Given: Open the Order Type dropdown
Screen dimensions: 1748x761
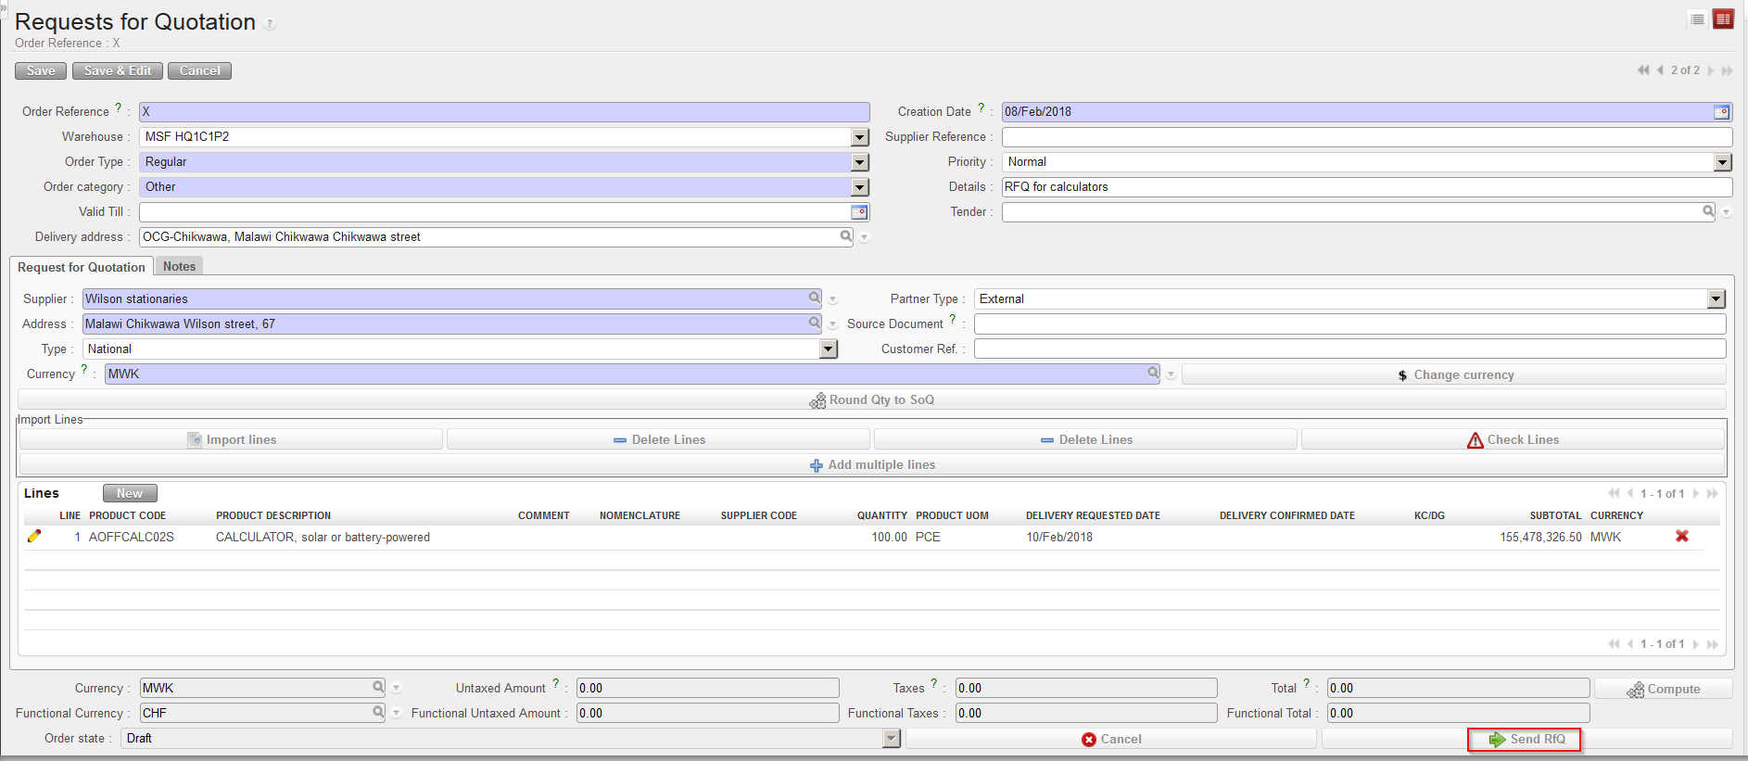Looking at the screenshot, I should pyautogui.click(x=860, y=162).
